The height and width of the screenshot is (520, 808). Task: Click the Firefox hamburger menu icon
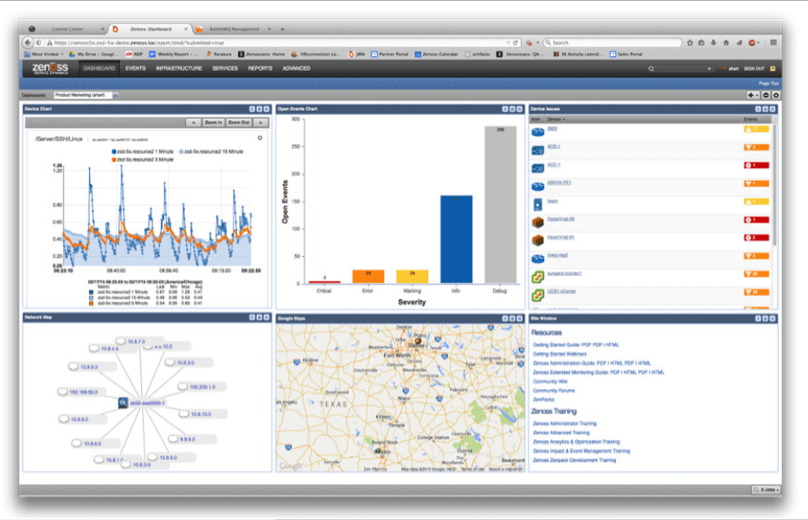point(773,42)
